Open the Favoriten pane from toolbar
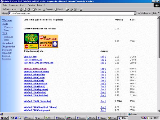Image resolution: width=160 pixels, height=120 pixels. pos(48,9)
